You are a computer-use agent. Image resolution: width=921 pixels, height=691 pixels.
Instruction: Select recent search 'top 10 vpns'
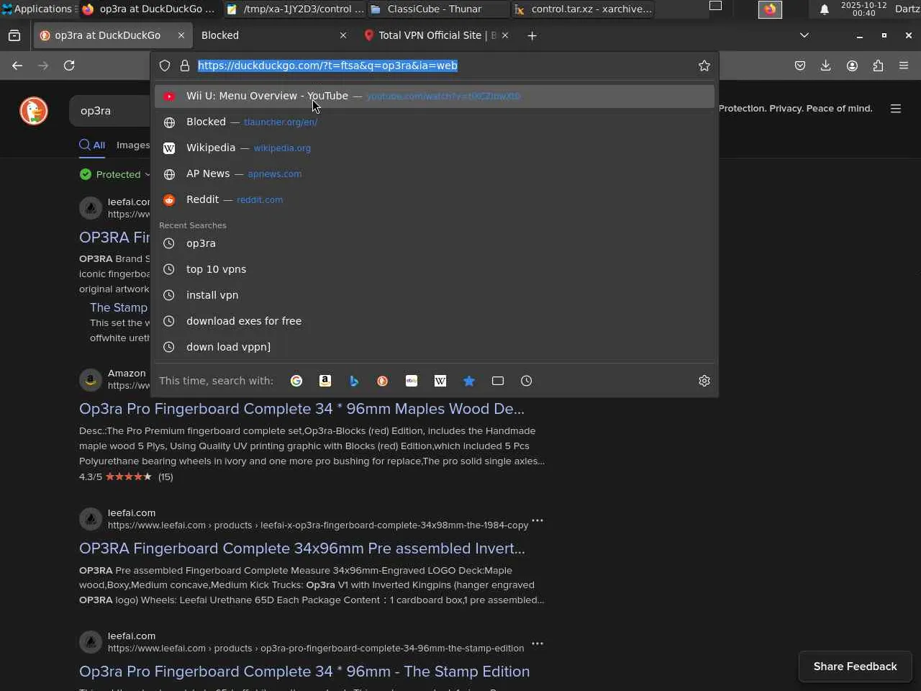(x=435, y=269)
